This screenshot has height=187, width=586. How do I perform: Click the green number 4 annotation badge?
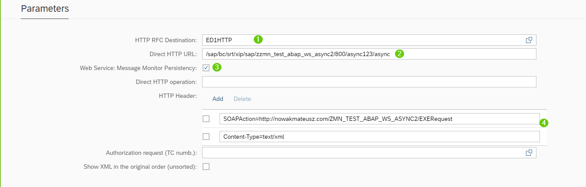543,123
